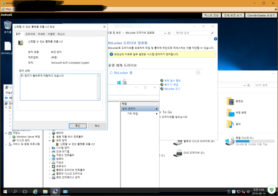Click the taskbar search magnifier icon
Screen dimensions: 278x196
(15, 192)
